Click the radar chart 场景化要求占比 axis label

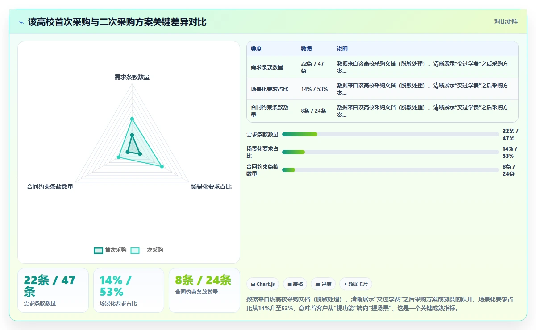tap(212, 186)
